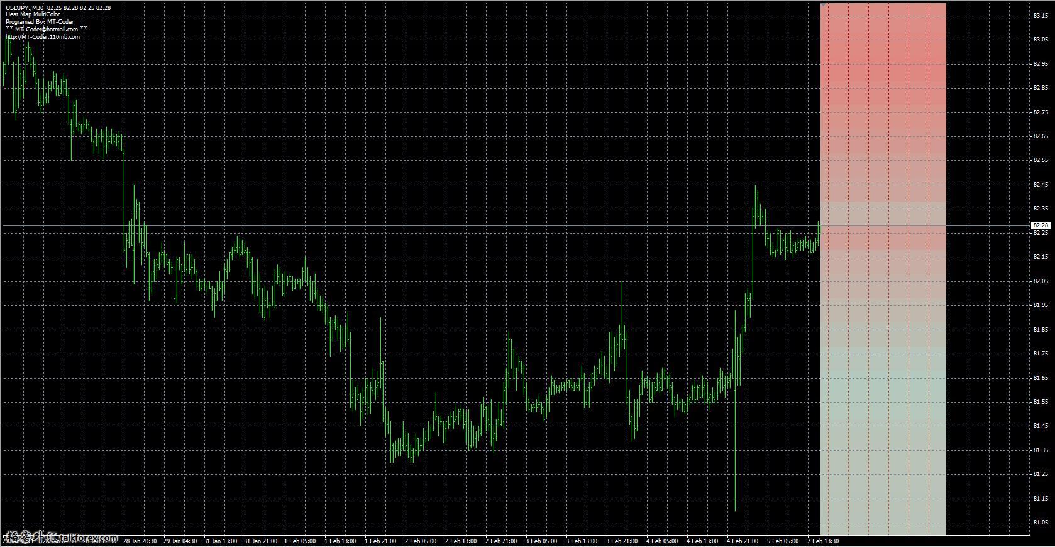Select the '3 Feb 13:00' time axis label
This screenshot has height=547, width=1055.
tap(582, 541)
